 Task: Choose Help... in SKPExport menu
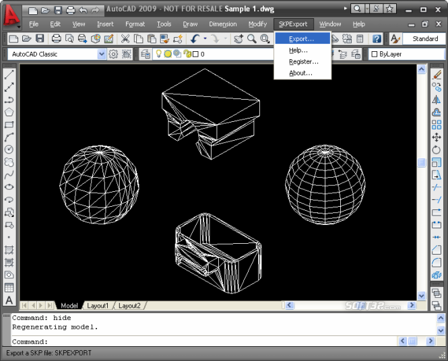click(302, 51)
